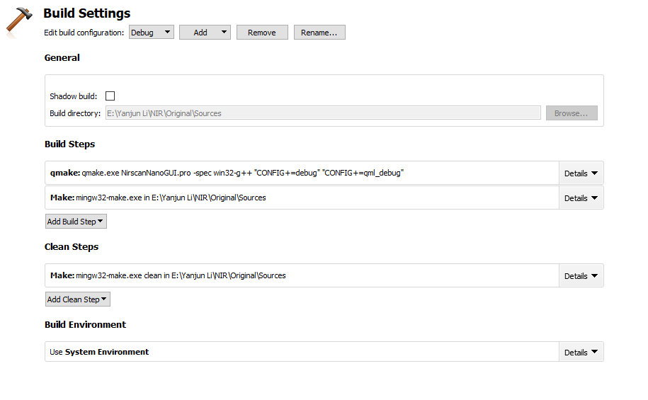Expand Details for Build Environment
Image resolution: width=648 pixels, height=400 pixels.
click(581, 353)
